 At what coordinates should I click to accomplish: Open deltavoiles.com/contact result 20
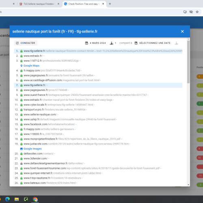pyautogui.click(x=39, y=153)
